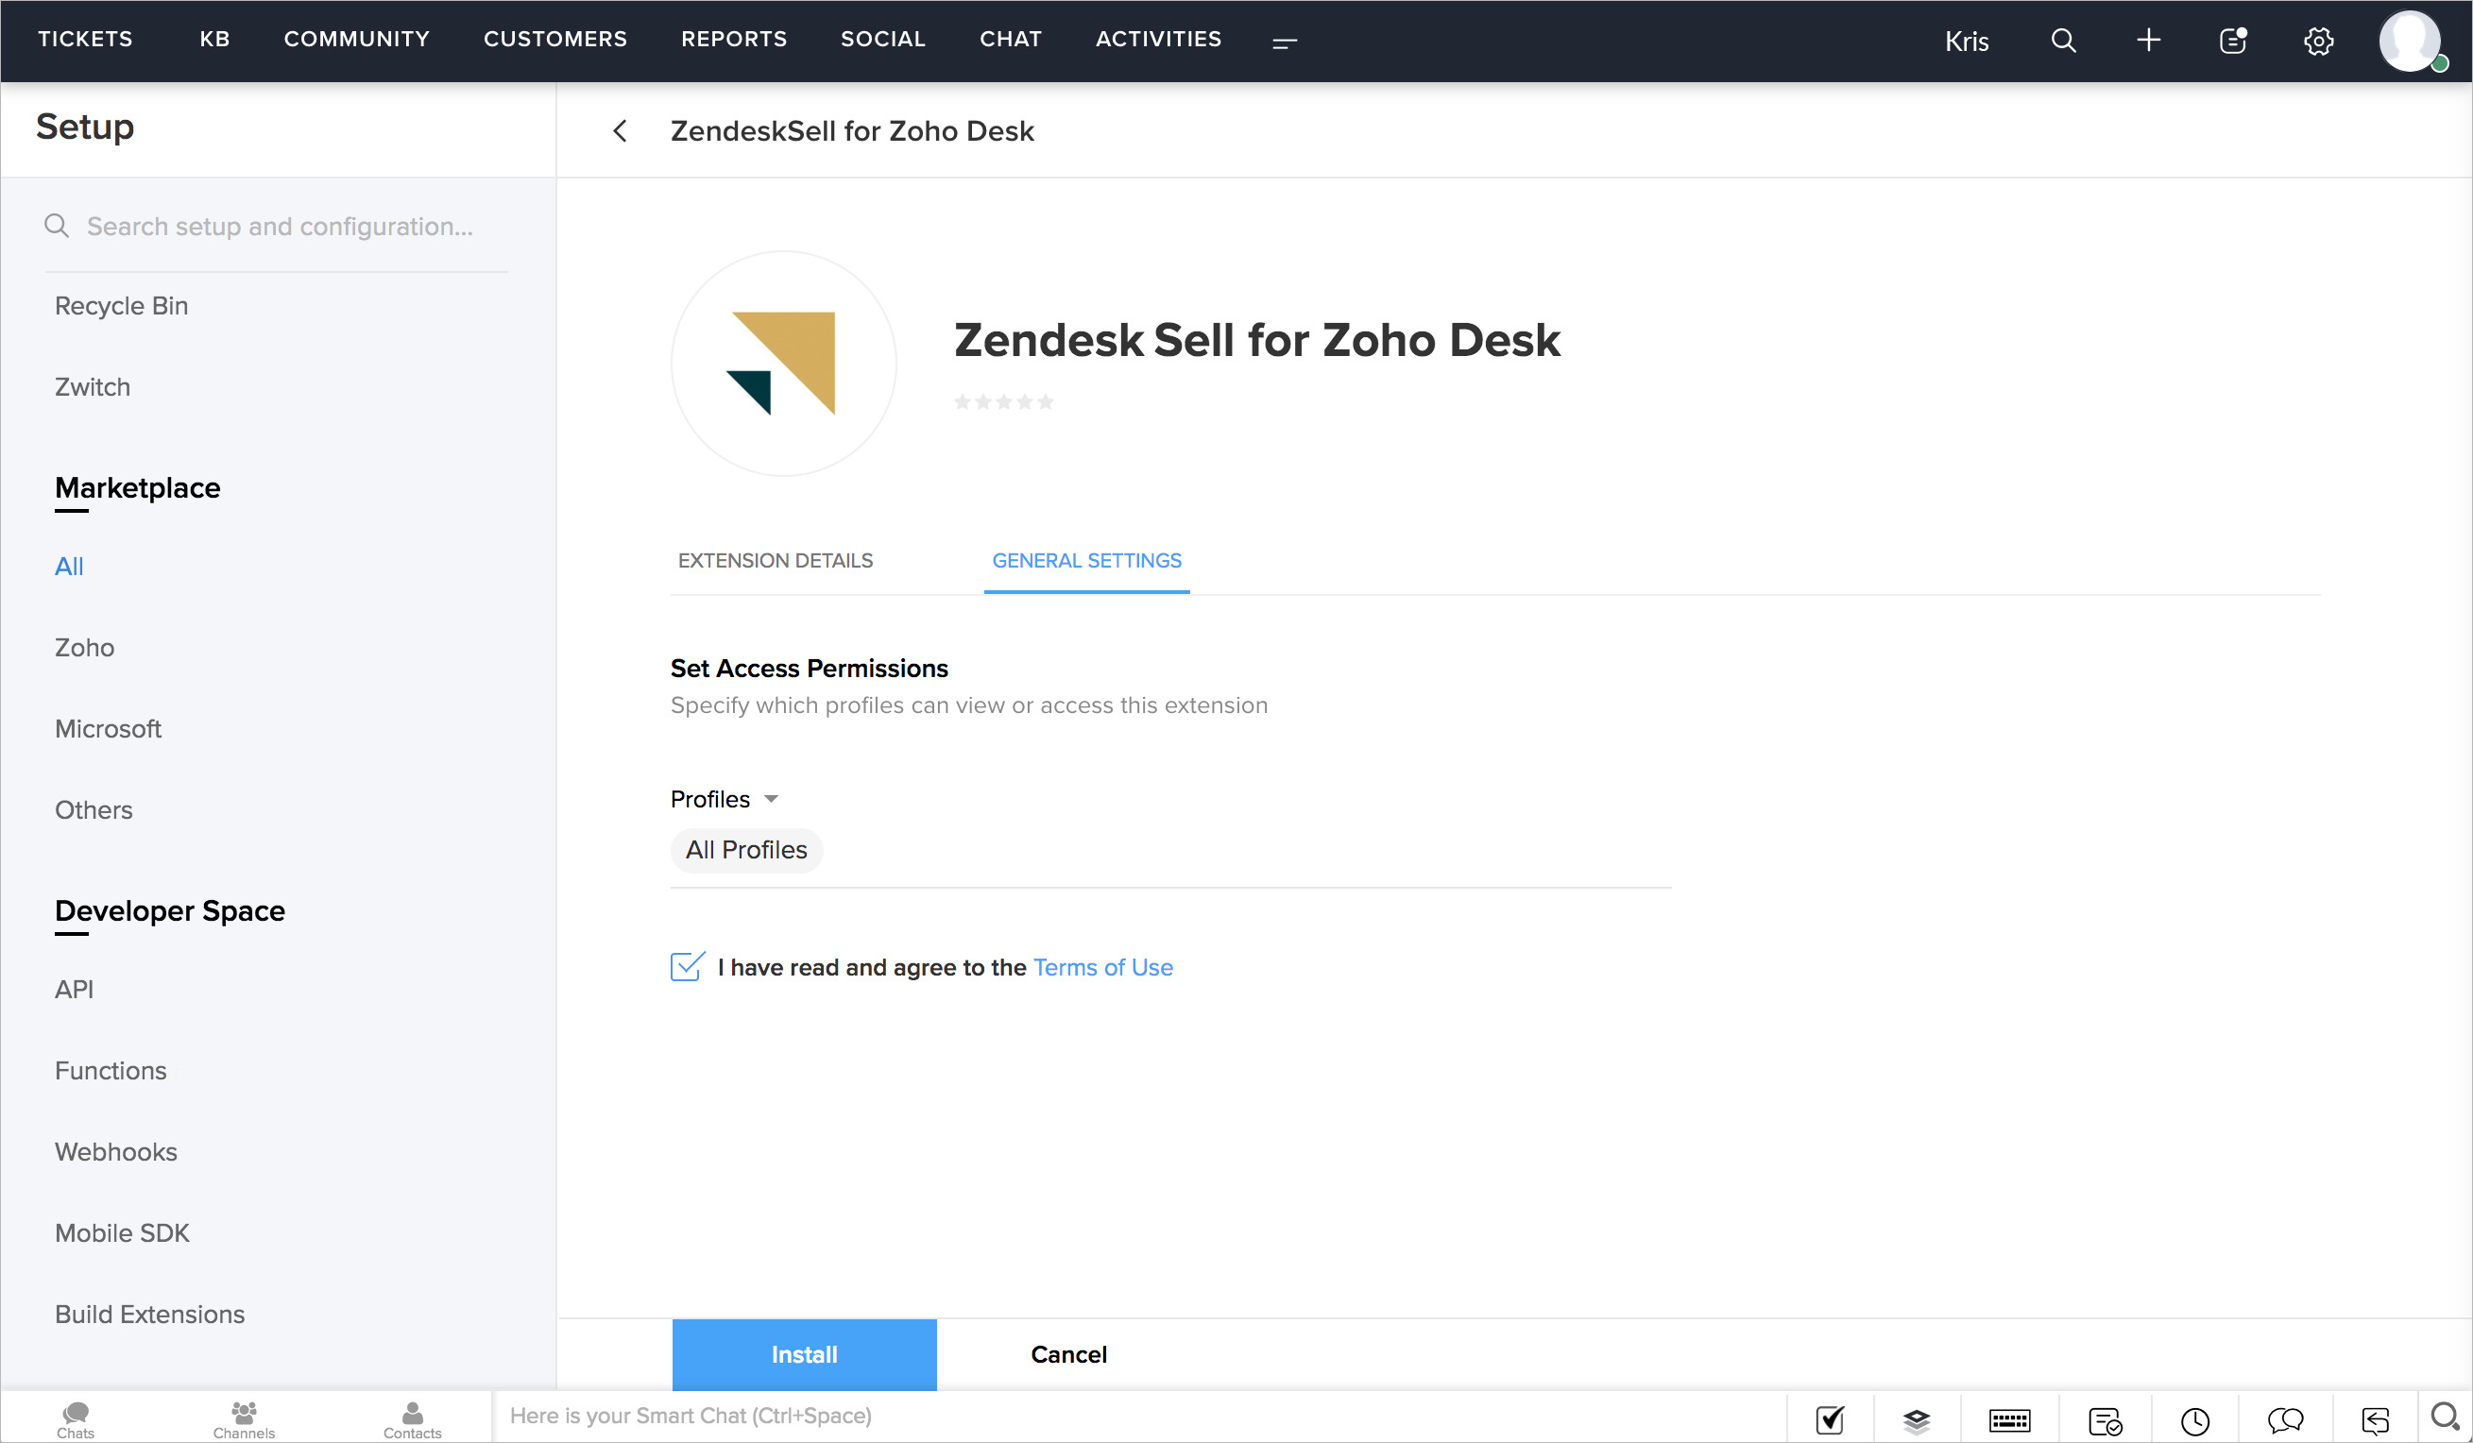Image resolution: width=2473 pixels, height=1443 pixels.
Task: Open the clock icon in bottom toolbar
Action: pos(2194,1419)
